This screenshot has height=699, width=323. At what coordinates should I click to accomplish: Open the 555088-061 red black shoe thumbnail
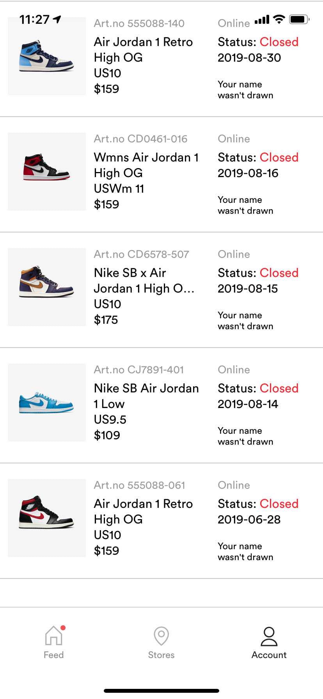[x=47, y=518]
